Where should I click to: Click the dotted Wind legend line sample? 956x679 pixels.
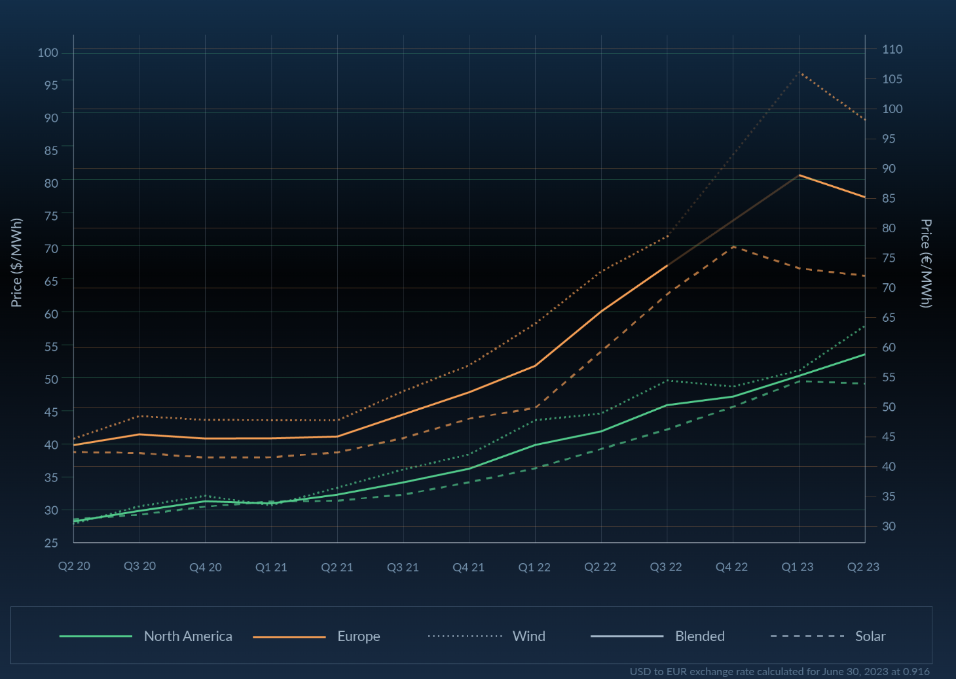pos(465,636)
